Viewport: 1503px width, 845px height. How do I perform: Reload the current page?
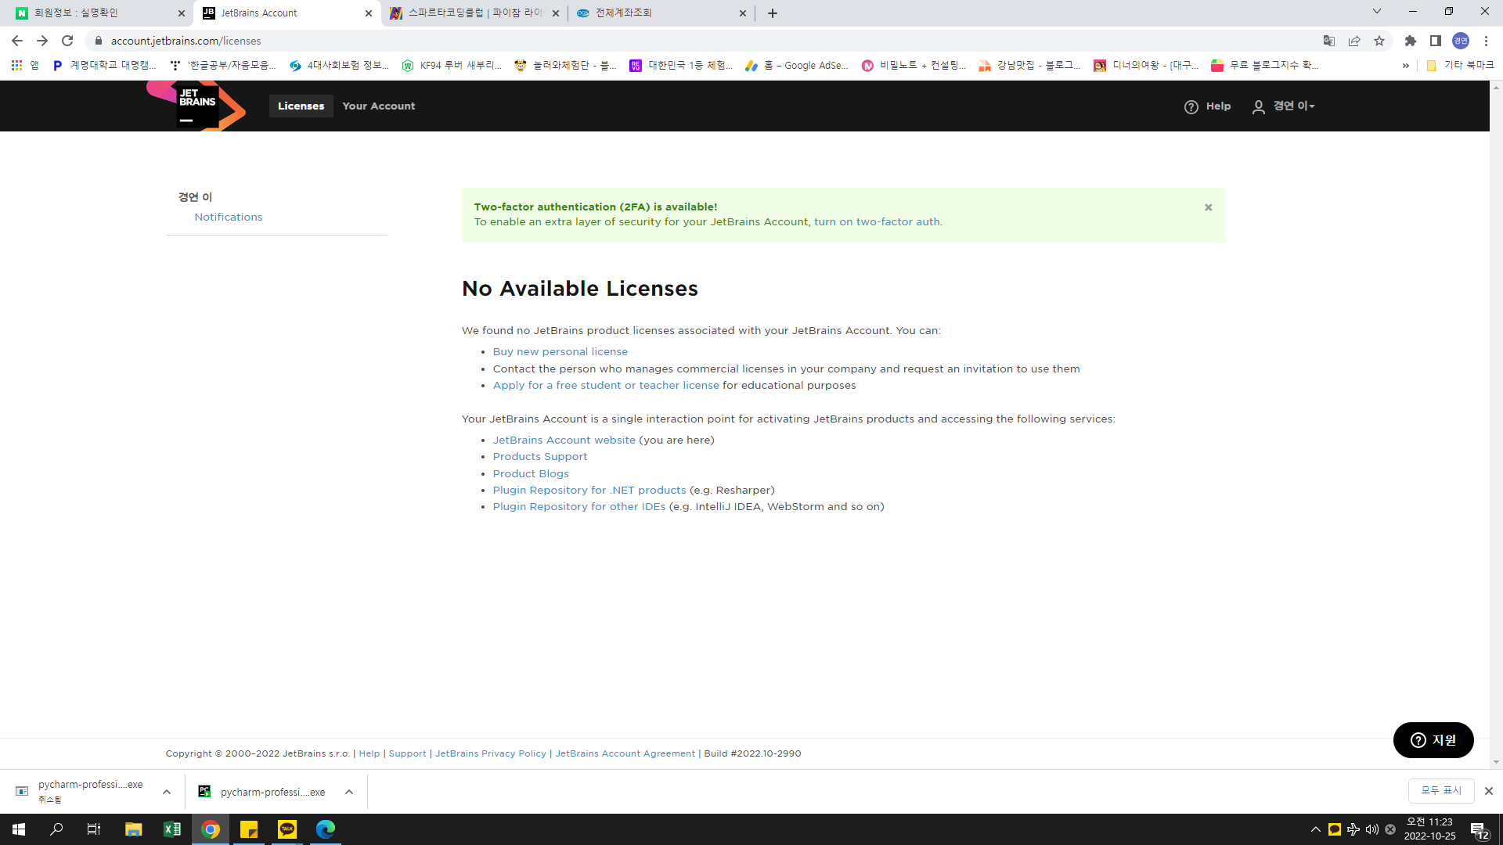pos(67,41)
